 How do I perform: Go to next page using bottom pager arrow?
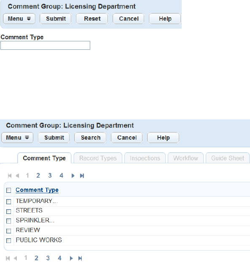(71, 258)
